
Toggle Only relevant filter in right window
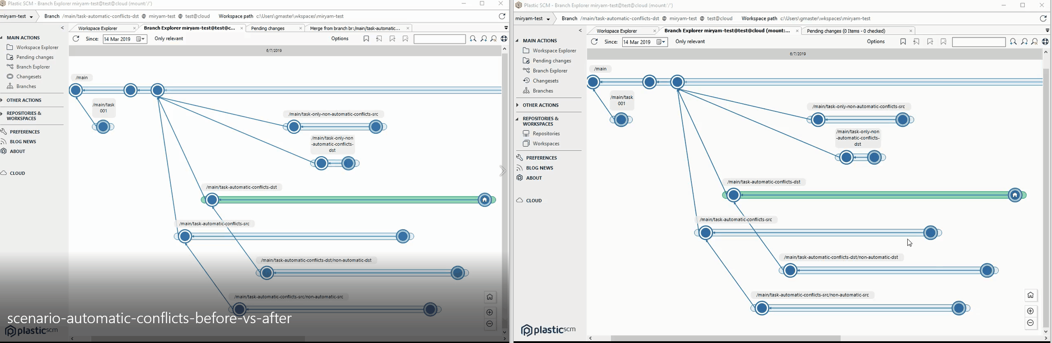tap(690, 42)
